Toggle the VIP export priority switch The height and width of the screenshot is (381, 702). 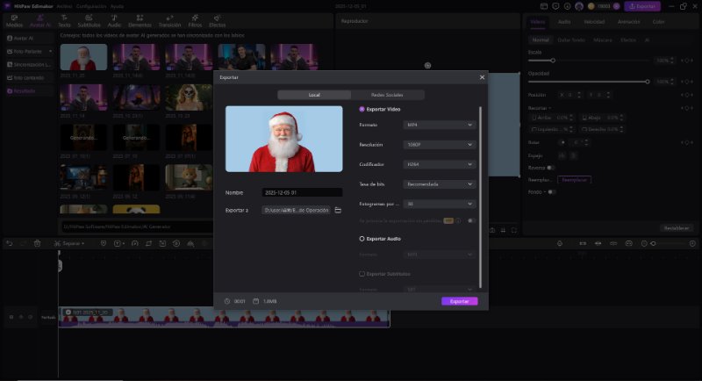tap(470, 220)
